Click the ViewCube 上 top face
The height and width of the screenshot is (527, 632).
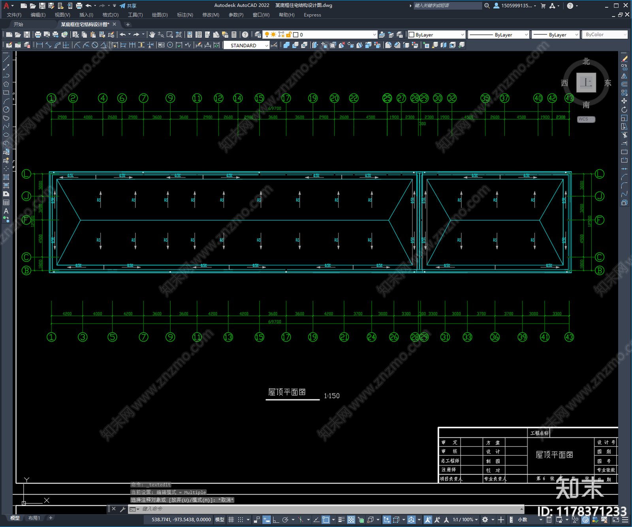pyautogui.click(x=586, y=83)
